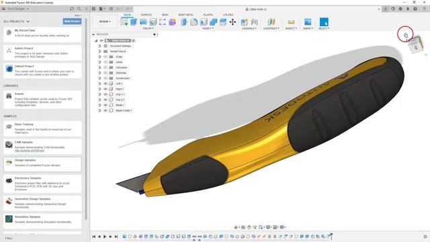430x242 pixels.
Task: Open the Modify dropdown menu
Action: tap(208, 28)
